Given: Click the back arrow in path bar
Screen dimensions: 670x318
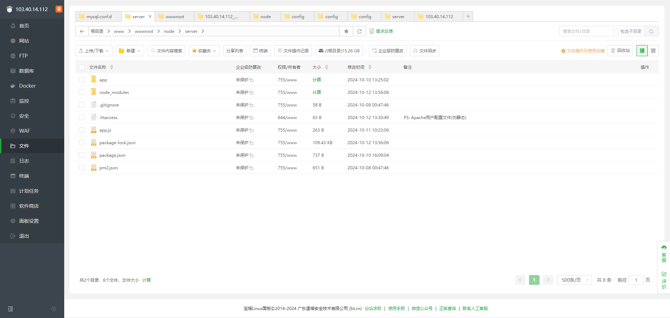Looking at the screenshot, I should pyautogui.click(x=82, y=31).
